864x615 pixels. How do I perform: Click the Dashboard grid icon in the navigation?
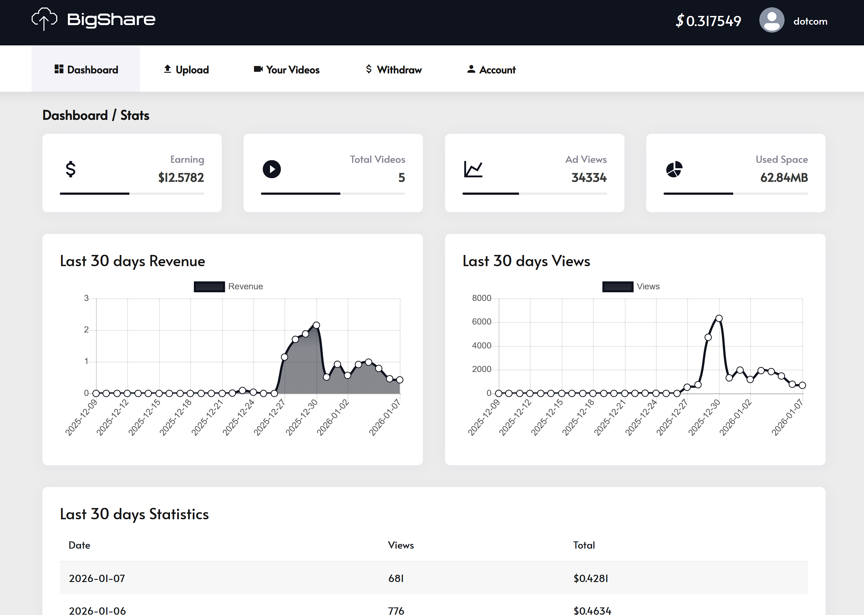tap(59, 69)
